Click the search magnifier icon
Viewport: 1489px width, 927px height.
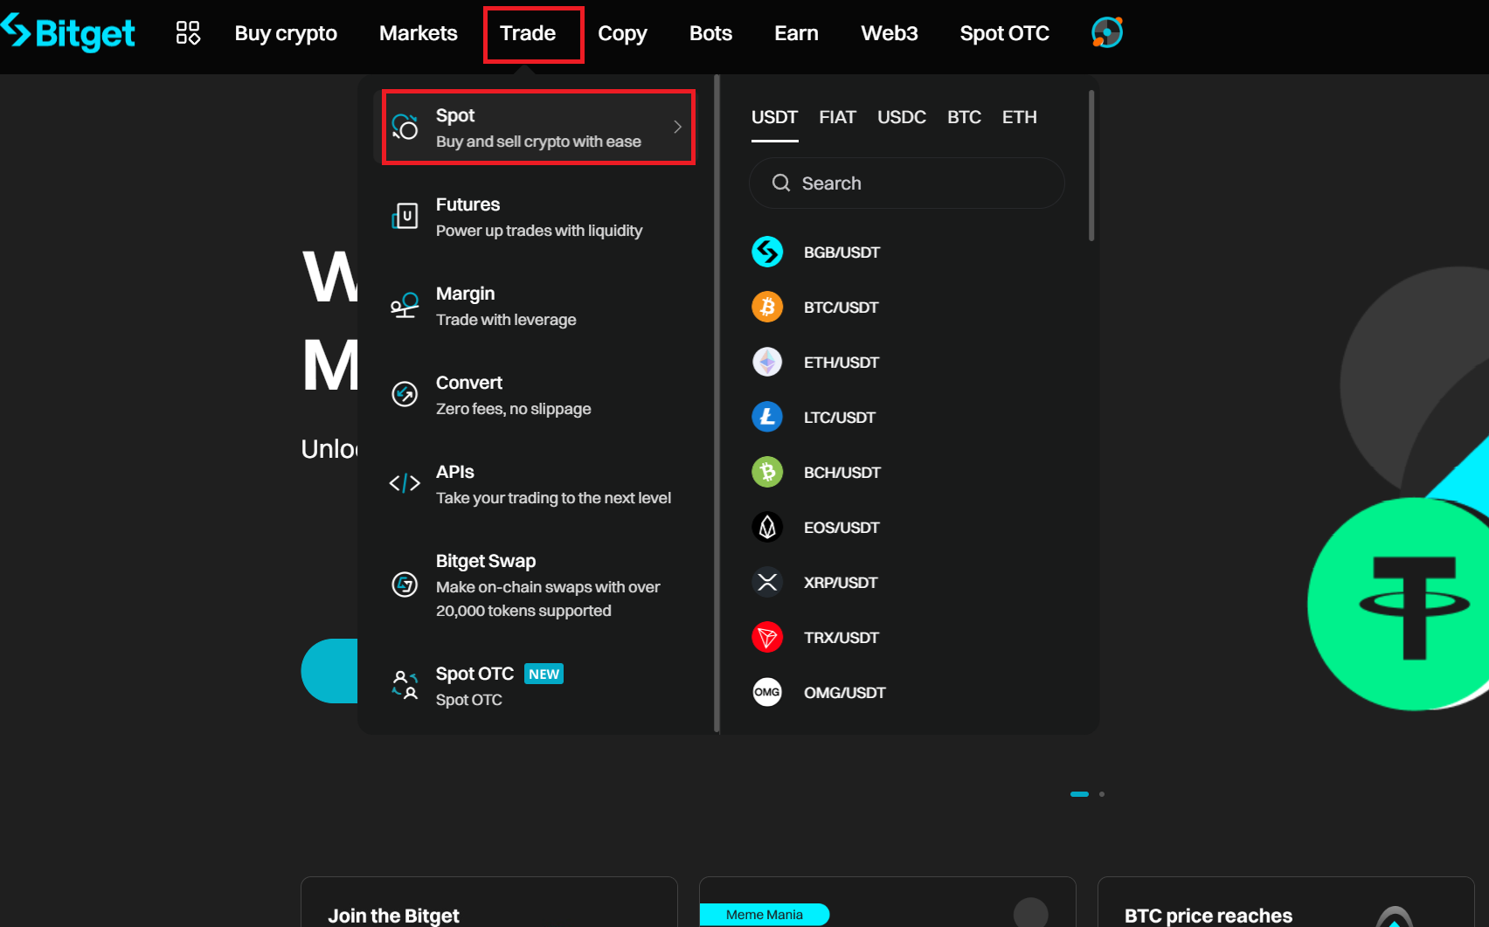point(781,183)
